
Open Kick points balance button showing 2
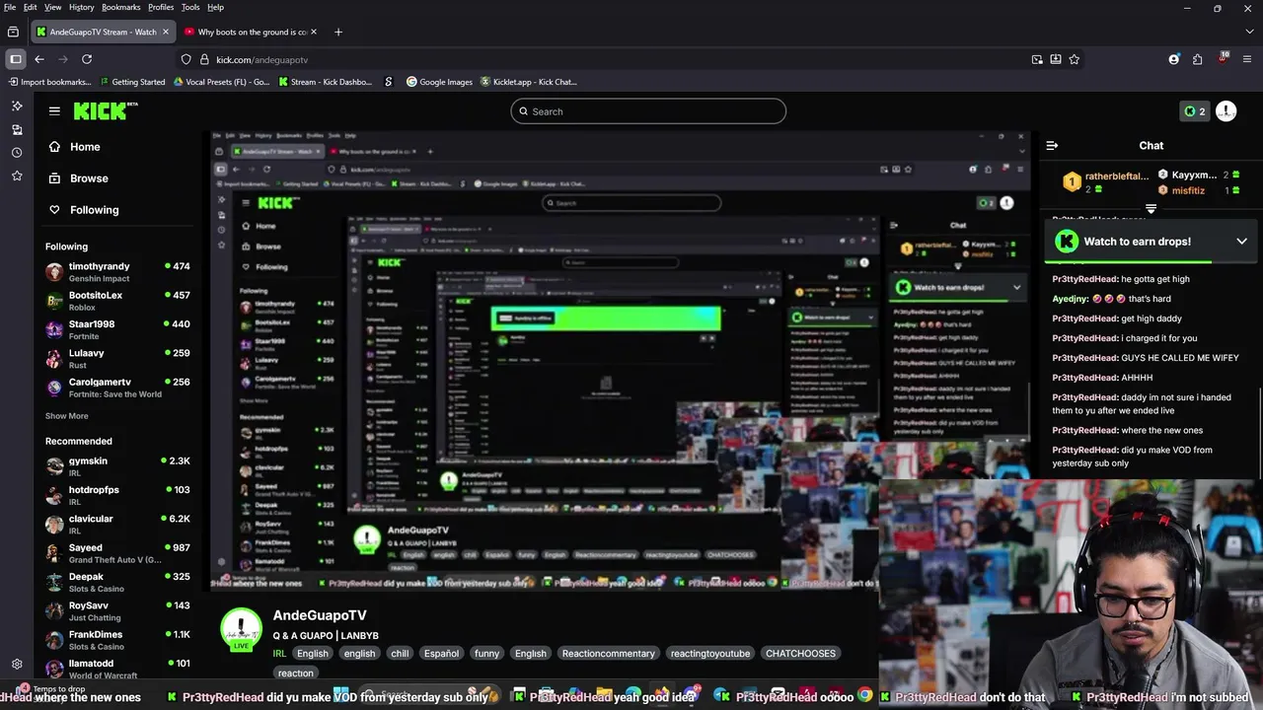point(1195,111)
